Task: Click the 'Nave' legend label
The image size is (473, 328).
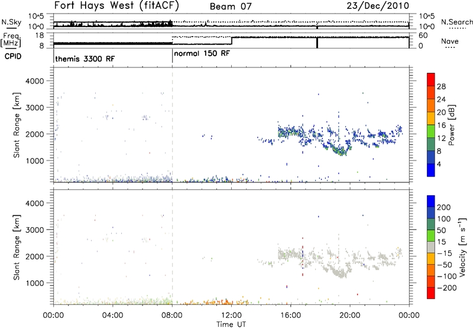Action: (x=450, y=41)
